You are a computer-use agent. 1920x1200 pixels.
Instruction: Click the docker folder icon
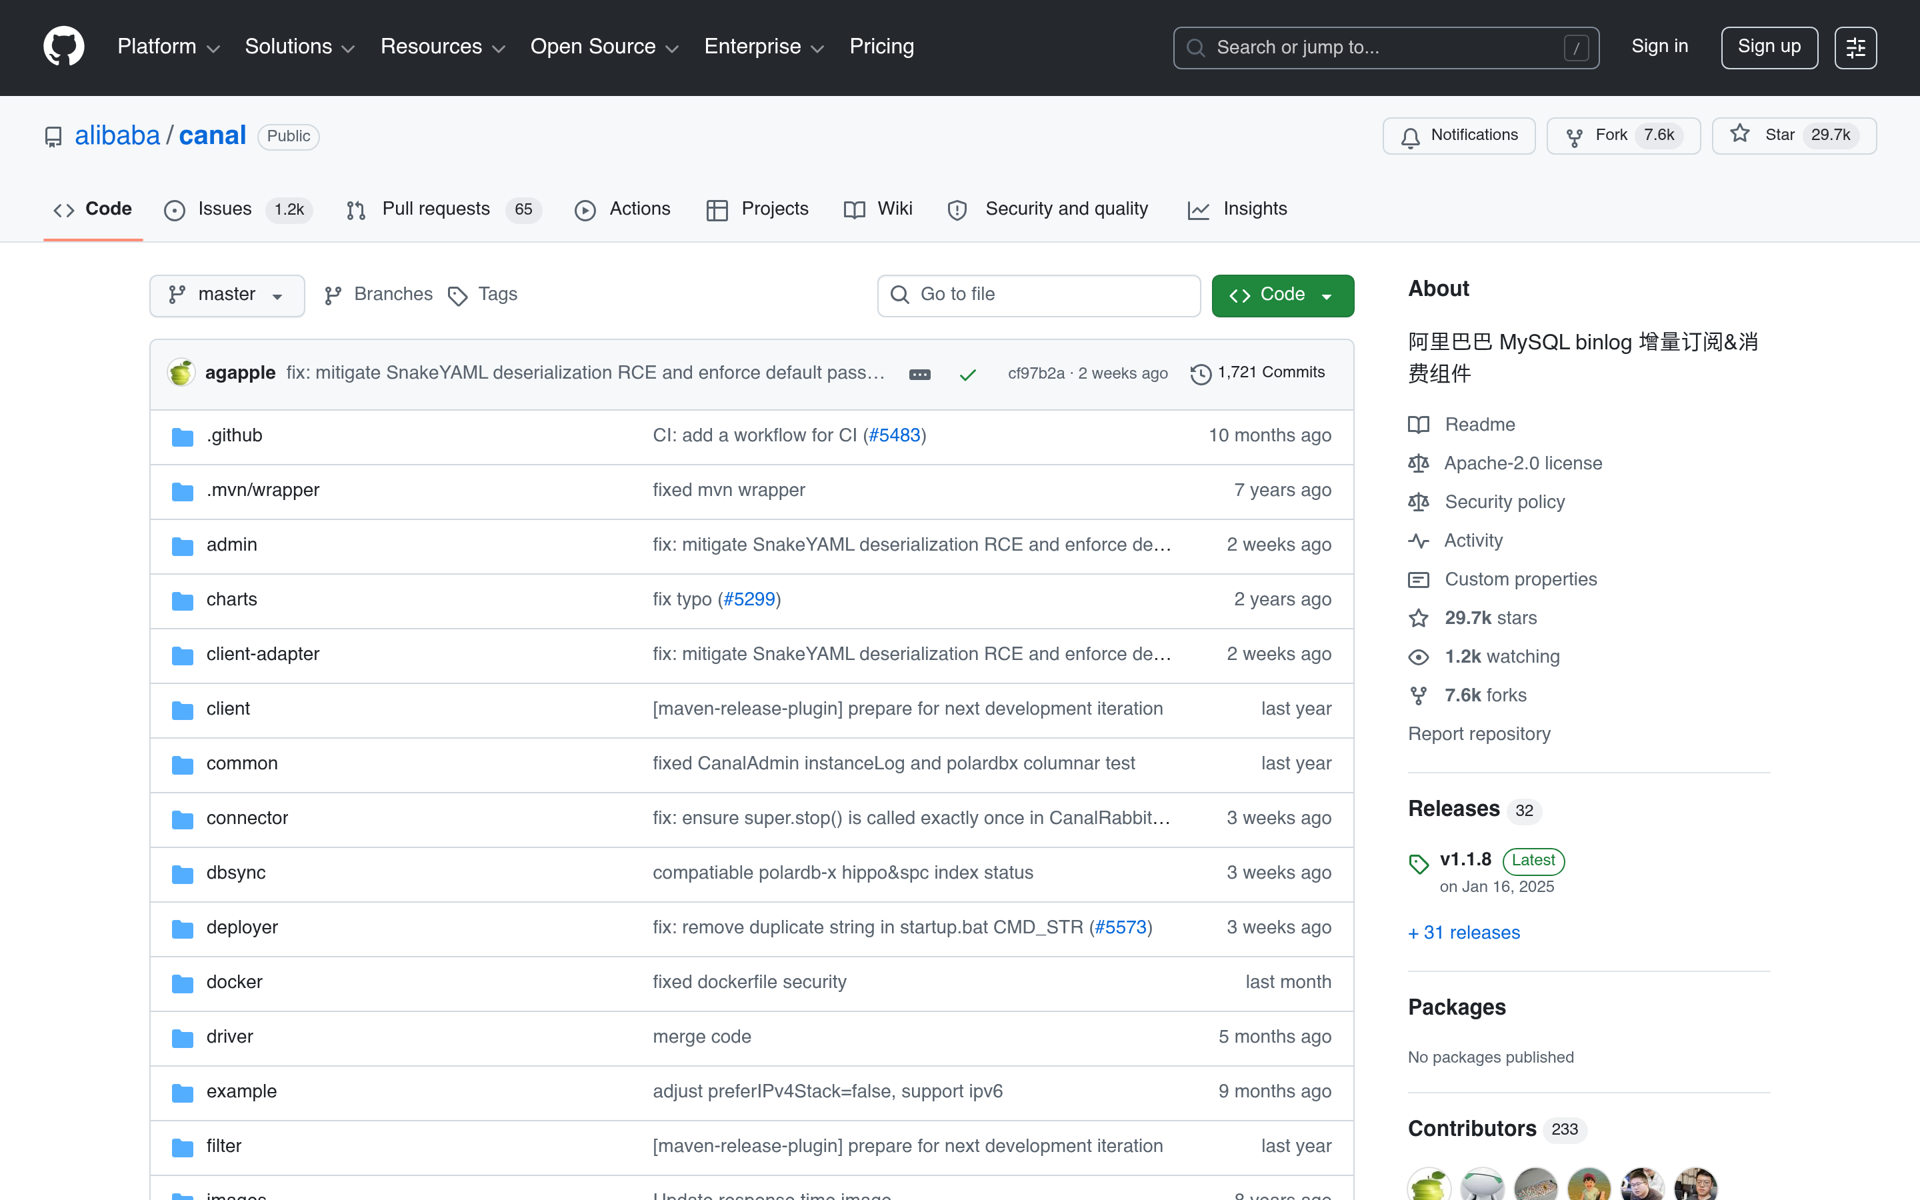click(x=183, y=983)
